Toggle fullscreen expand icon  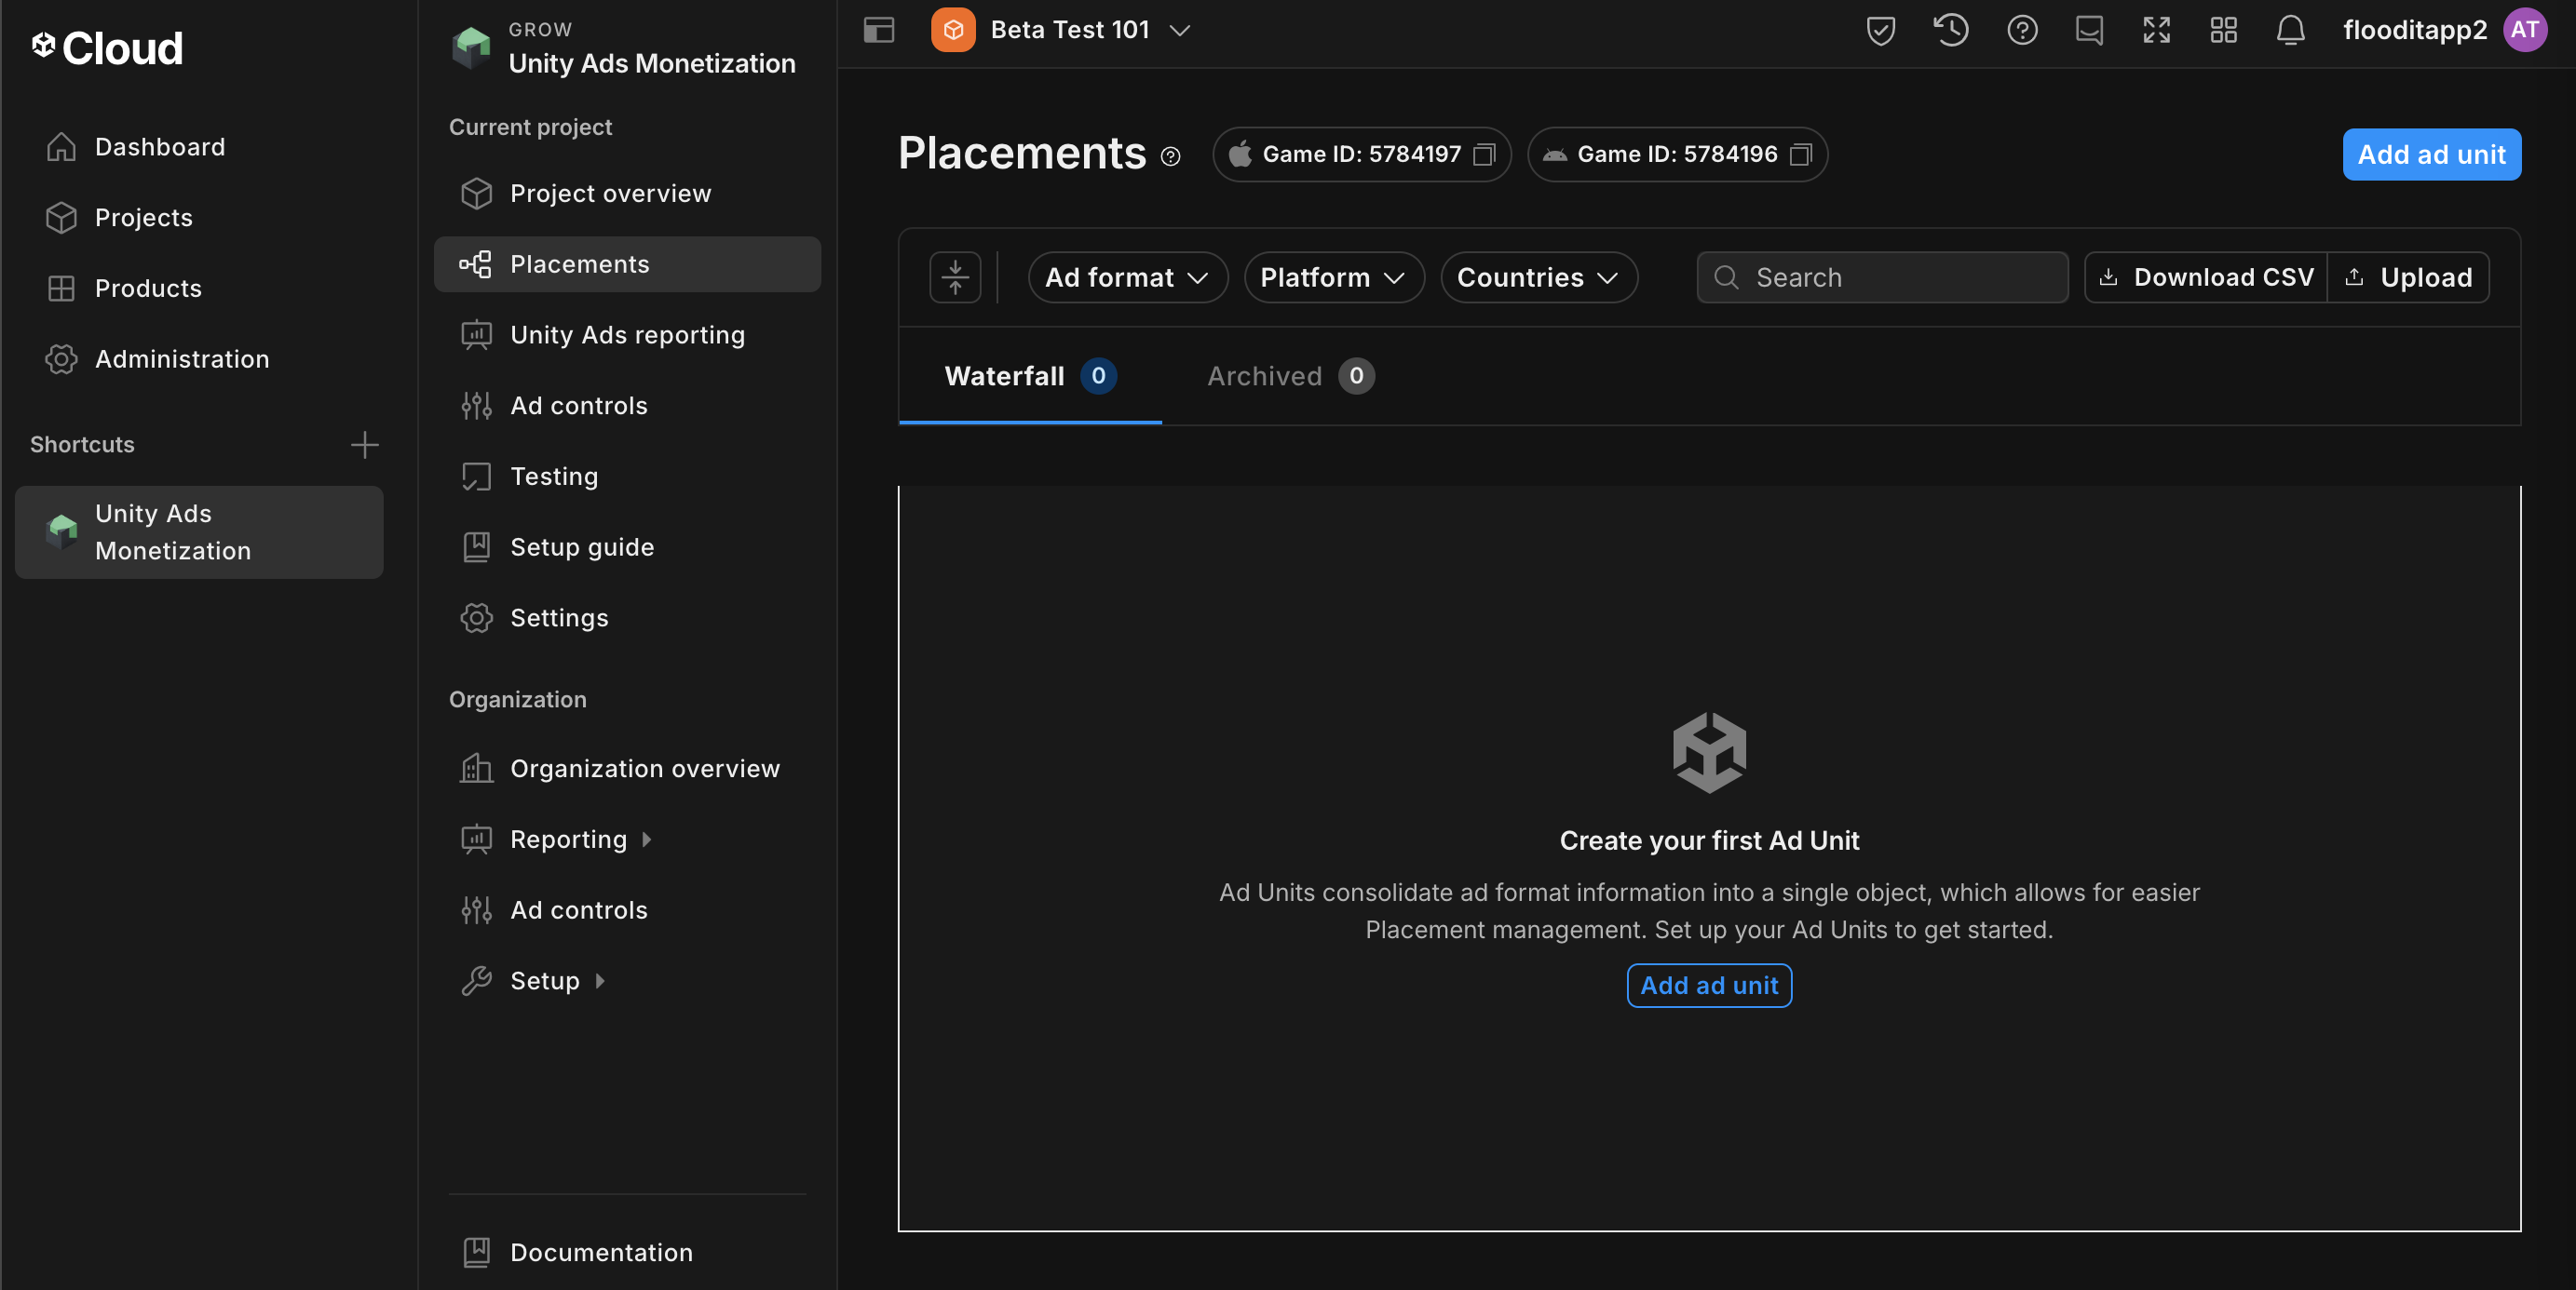pos(2156,30)
